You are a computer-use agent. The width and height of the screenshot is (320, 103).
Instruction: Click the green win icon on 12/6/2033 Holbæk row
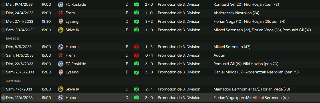(137, 98)
